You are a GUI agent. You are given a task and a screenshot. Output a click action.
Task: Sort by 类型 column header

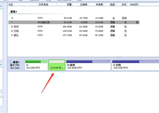pos(112,5)
